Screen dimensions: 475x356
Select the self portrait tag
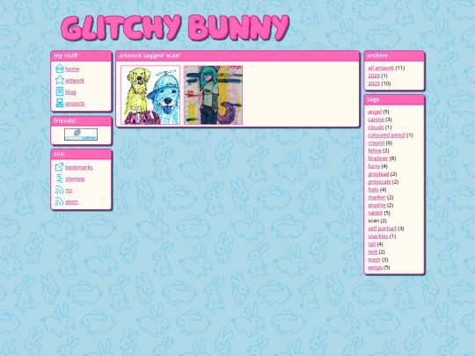(x=382, y=229)
